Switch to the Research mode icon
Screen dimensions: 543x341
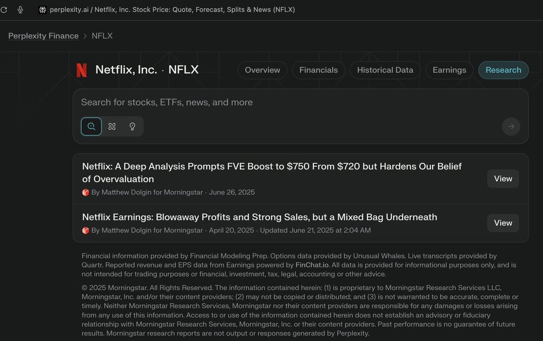pyautogui.click(x=112, y=127)
